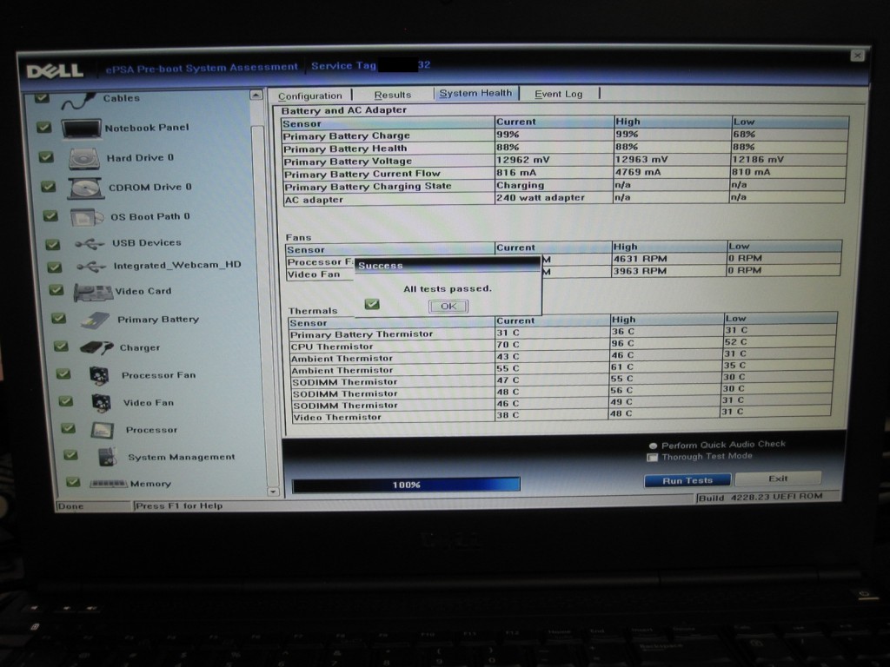Screen dimensions: 890x667
Task: Click the Charger device label
Action: (140, 347)
